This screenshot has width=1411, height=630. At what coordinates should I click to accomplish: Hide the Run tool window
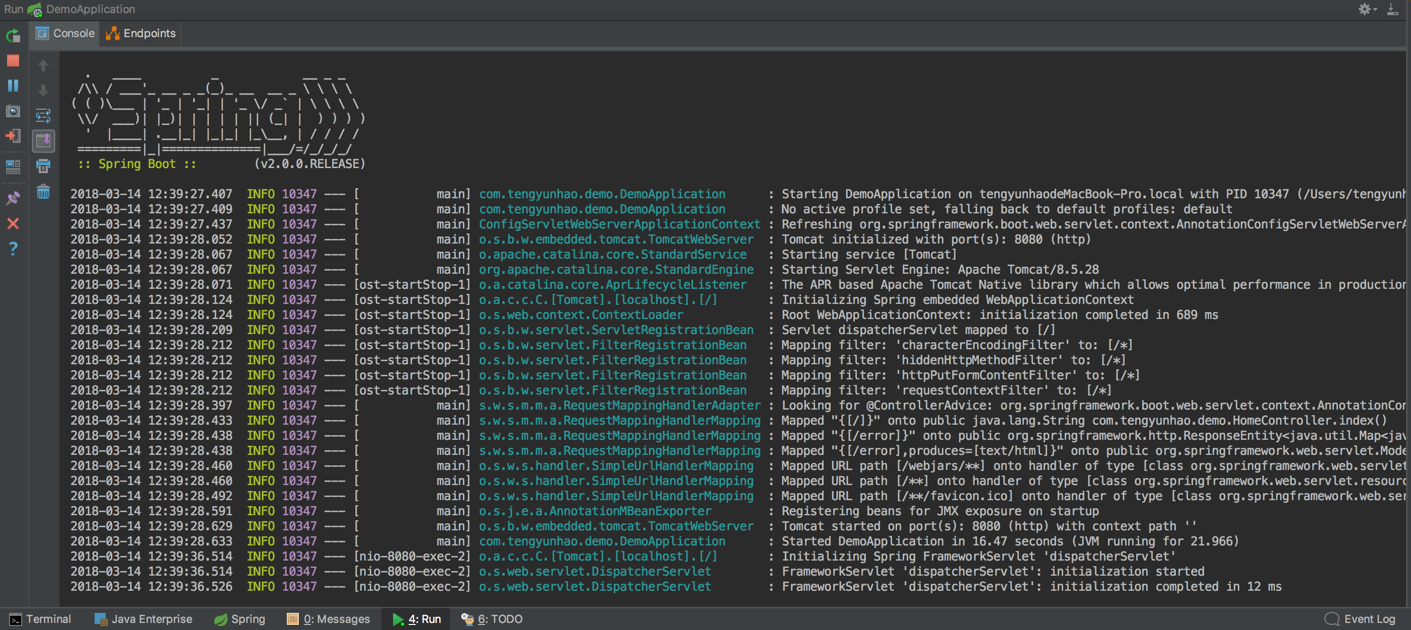tap(1392, 10)
